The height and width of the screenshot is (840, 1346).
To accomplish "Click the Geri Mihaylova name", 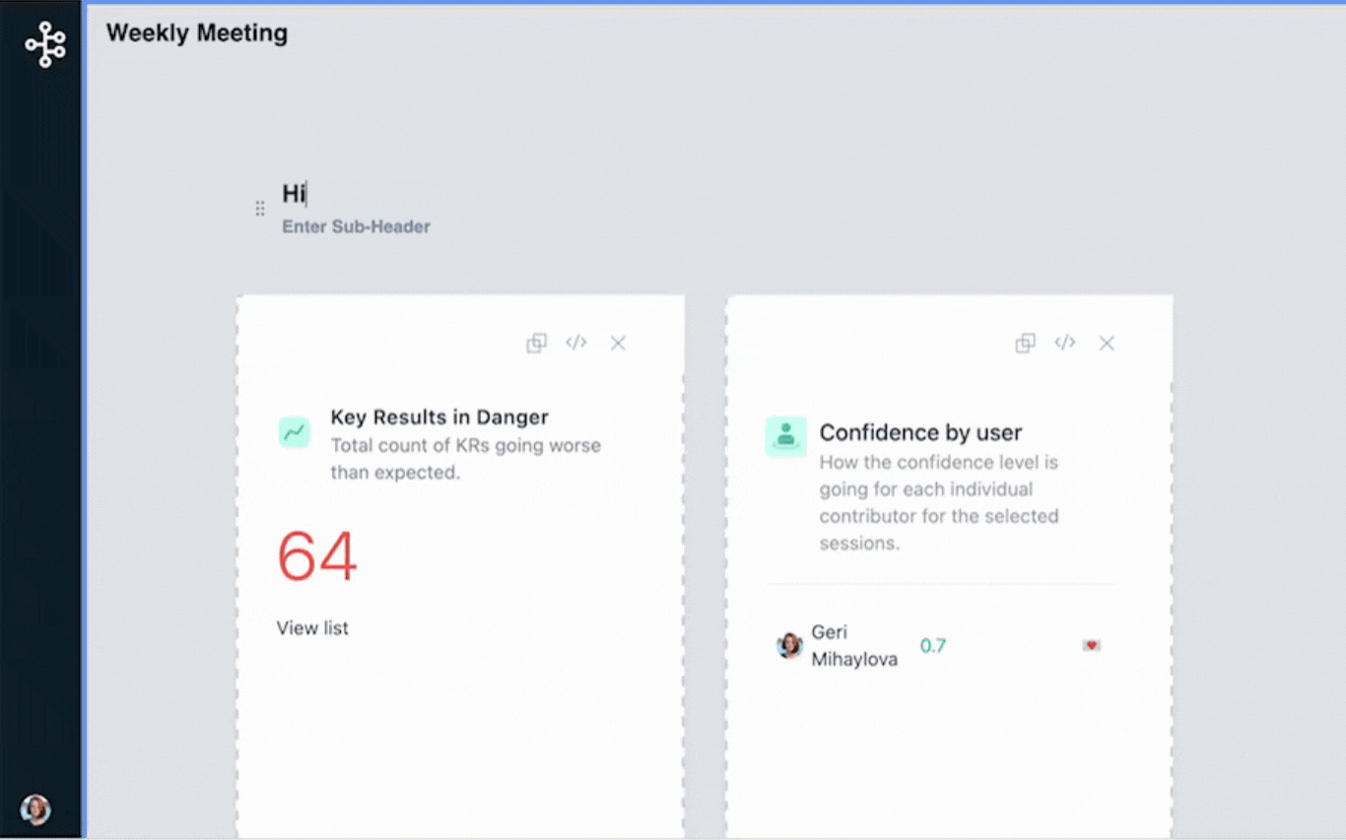I will click(x=854, y=646).
